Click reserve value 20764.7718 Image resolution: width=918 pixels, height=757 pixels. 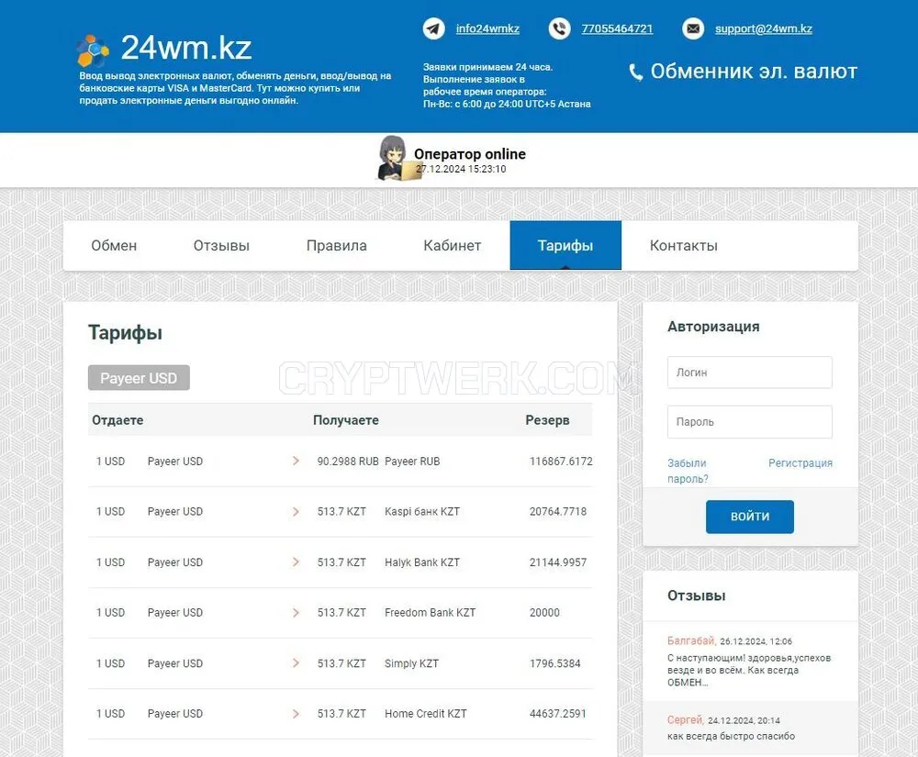(x=558, y=512)
